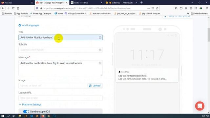
Task: Click the tracking protection shield icon
Action: click(x=37, y=8)
